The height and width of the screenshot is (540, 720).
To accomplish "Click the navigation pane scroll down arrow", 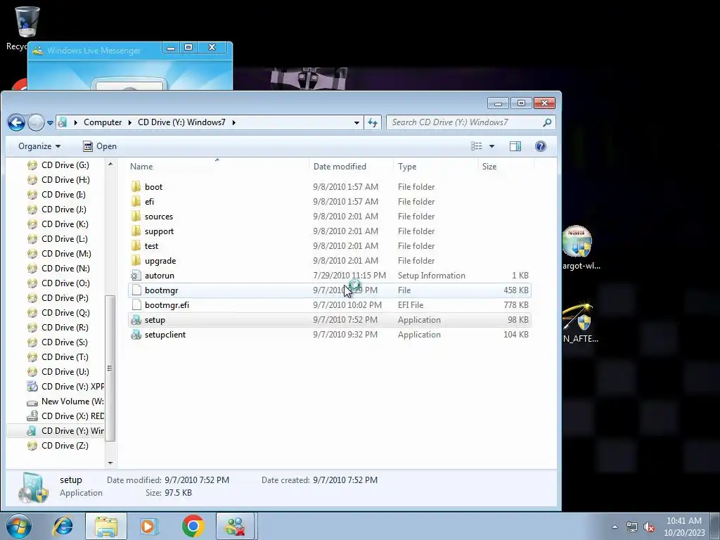I will (x=110, y=463).
